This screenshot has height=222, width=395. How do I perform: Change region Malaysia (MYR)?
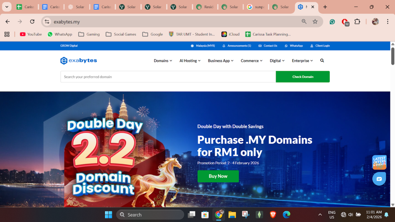(203, 46)
